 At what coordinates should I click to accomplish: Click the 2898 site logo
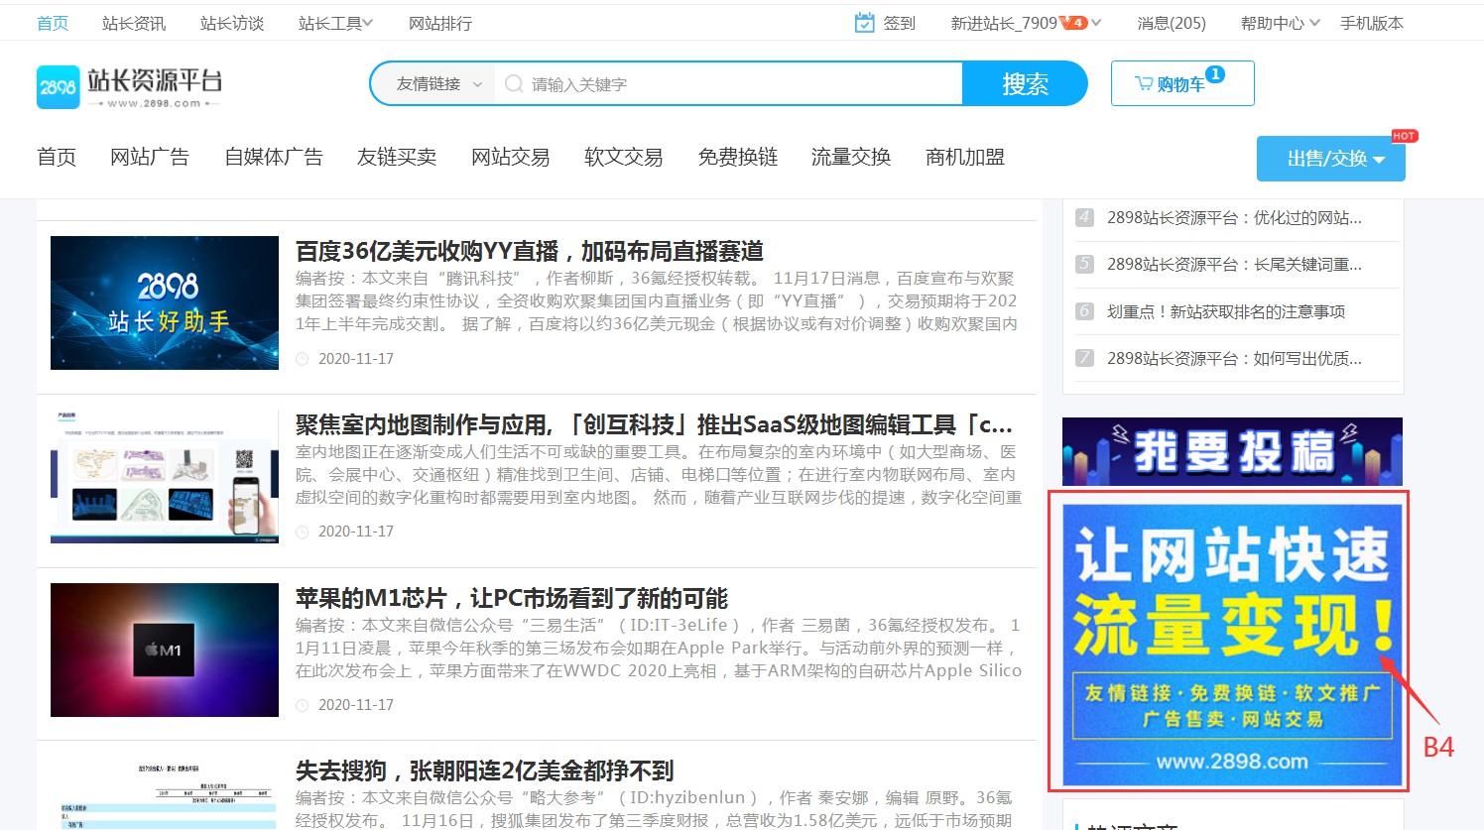click(129, 87)
